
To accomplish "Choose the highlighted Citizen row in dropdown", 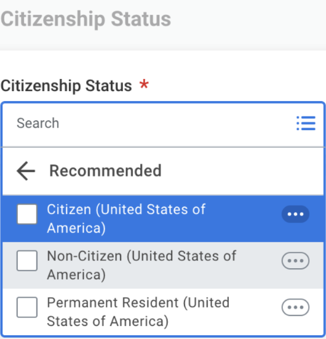I will tap(163, 219).
